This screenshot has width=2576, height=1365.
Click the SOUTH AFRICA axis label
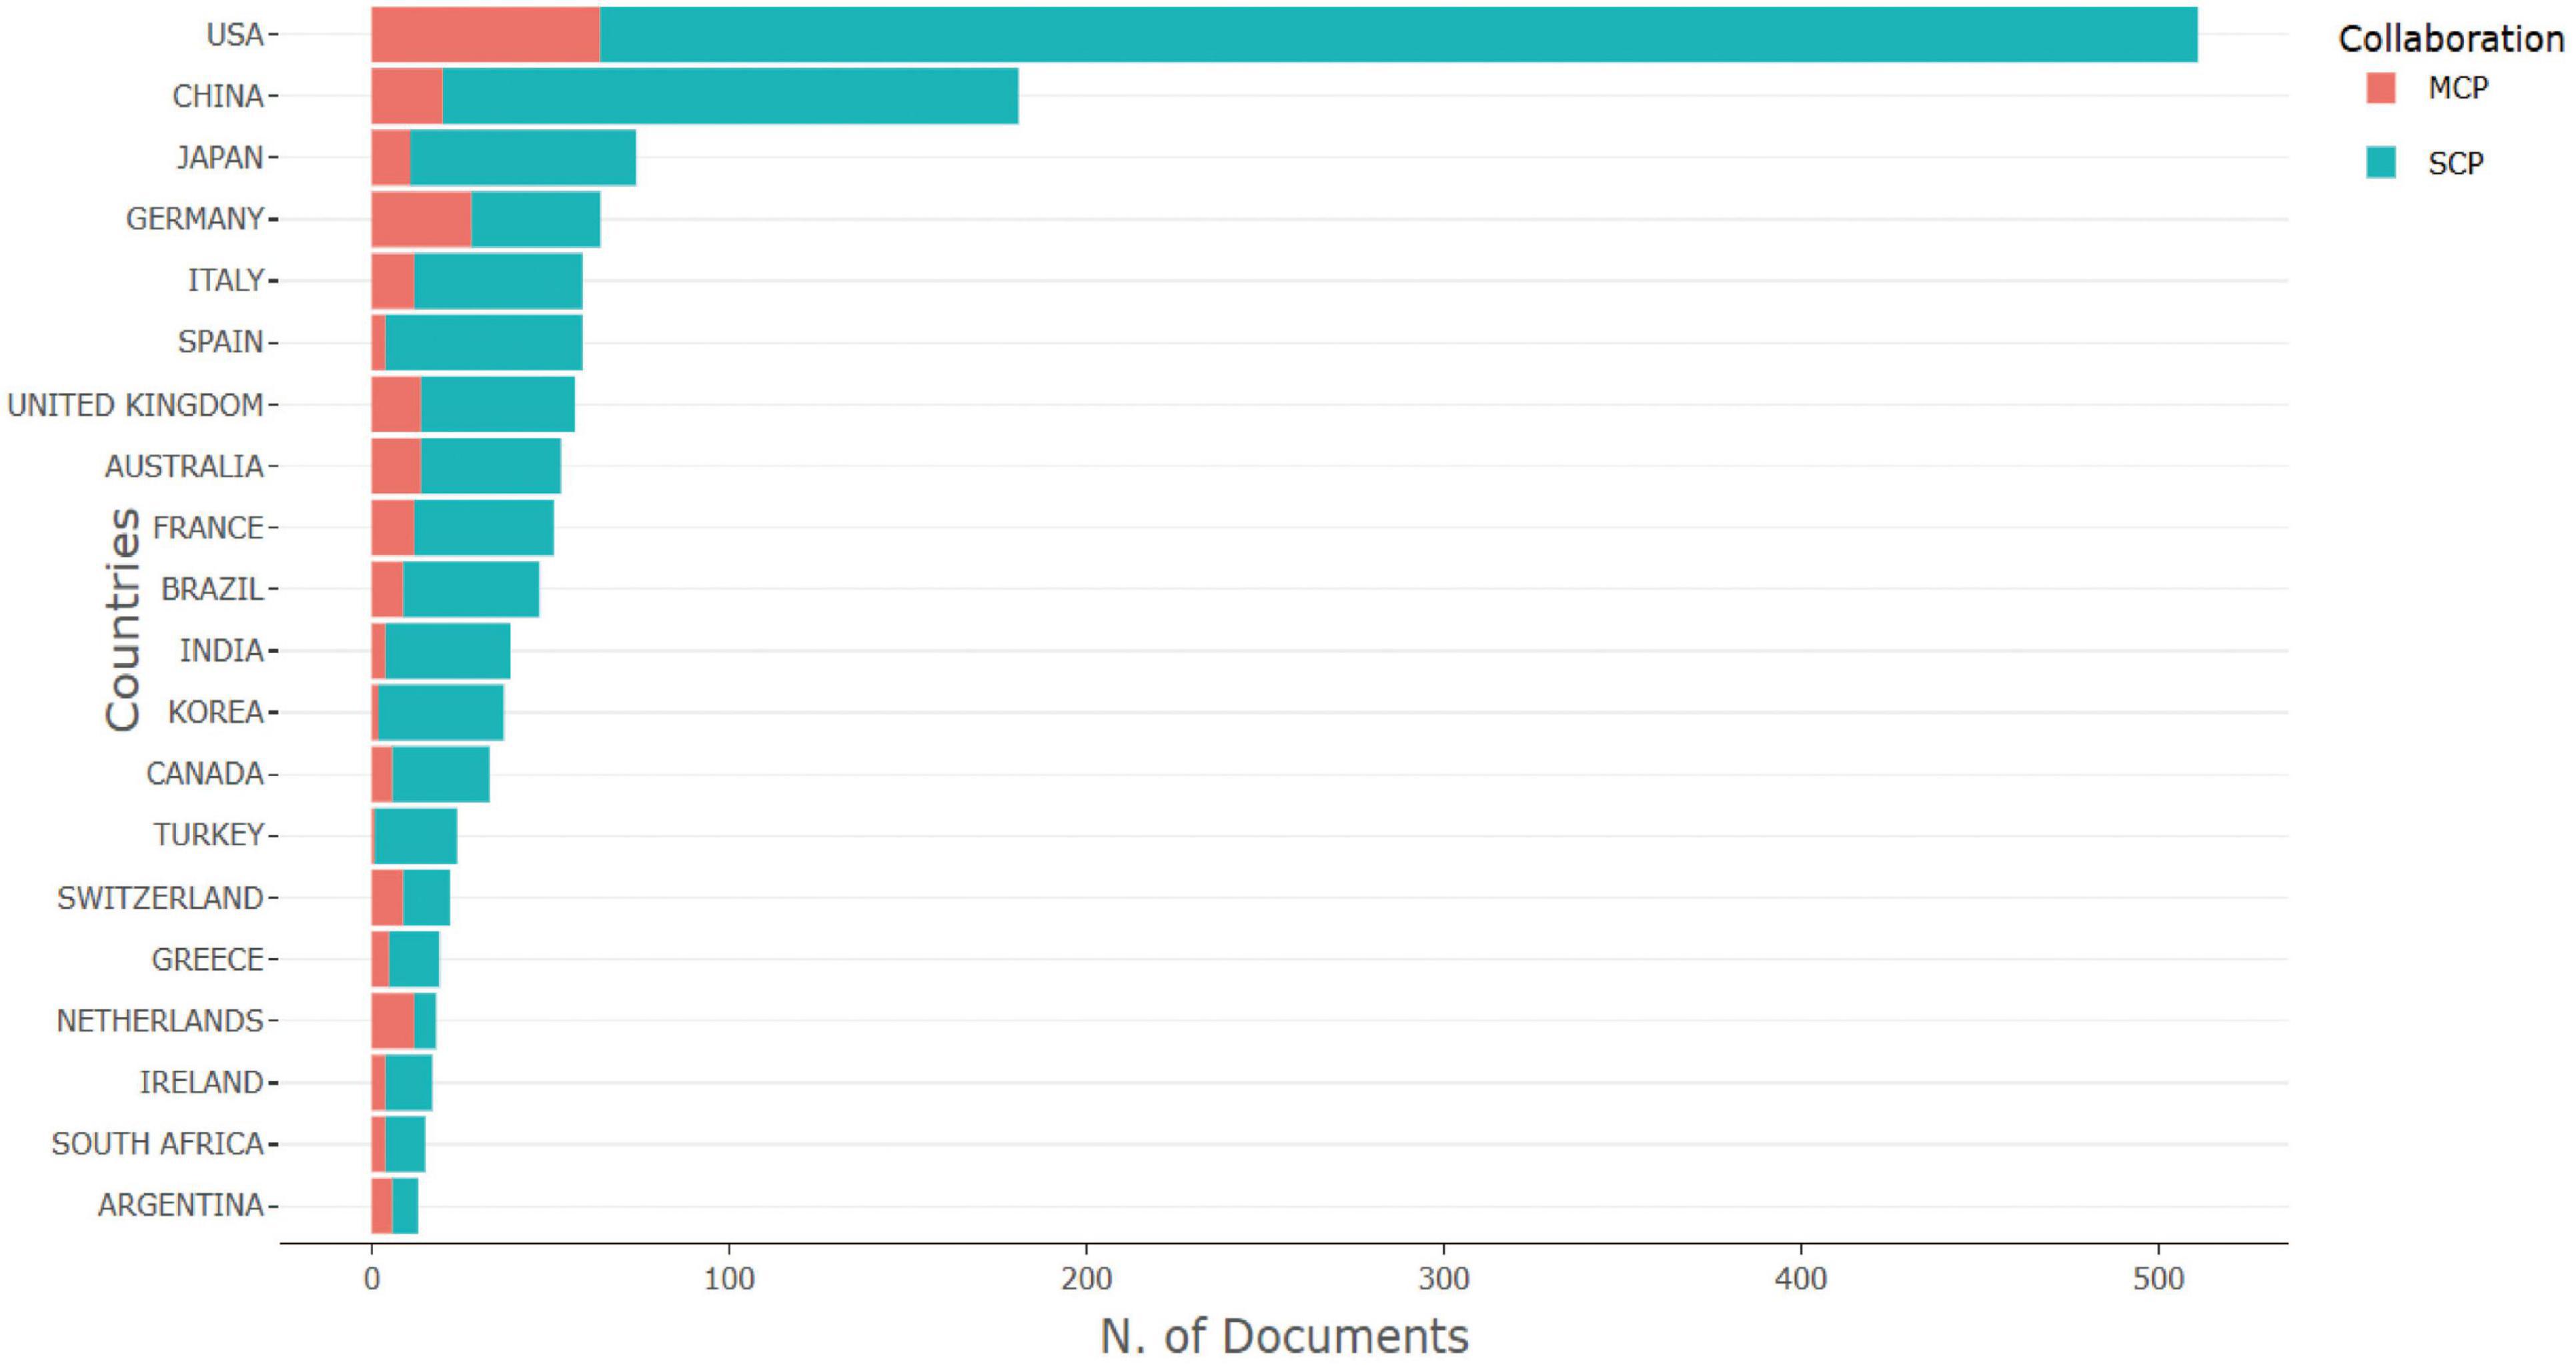(x=158, y=1144)
